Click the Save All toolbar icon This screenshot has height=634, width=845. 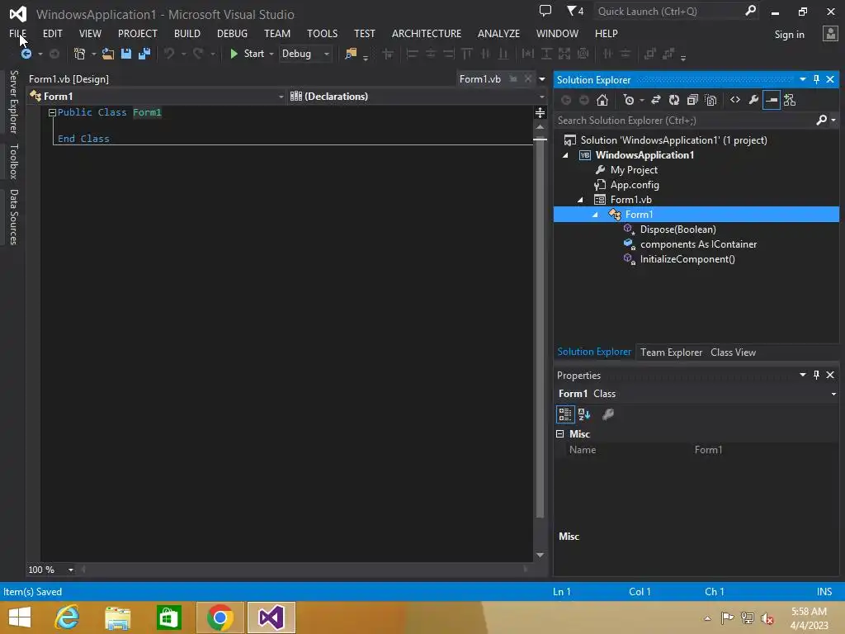pyautogui.click(x=144, y=54)
